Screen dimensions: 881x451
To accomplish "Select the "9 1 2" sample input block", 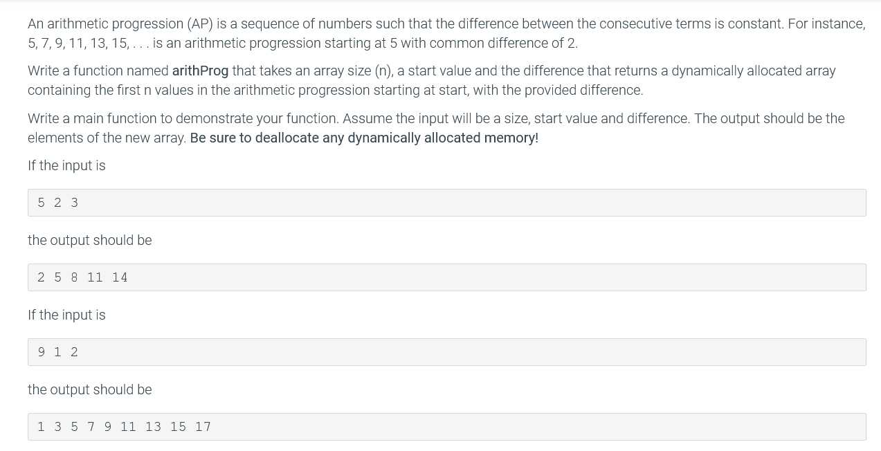I will pos(447,352).
